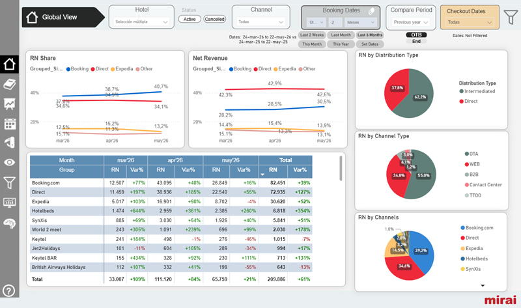
Task: Open the Meses unit dropdown
Action: click(x=360, y=23)
